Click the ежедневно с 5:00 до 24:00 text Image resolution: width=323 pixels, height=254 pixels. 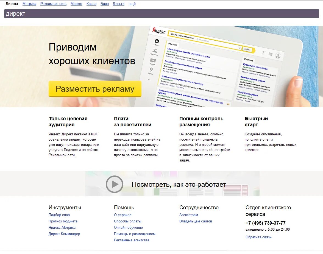point(268,230)
